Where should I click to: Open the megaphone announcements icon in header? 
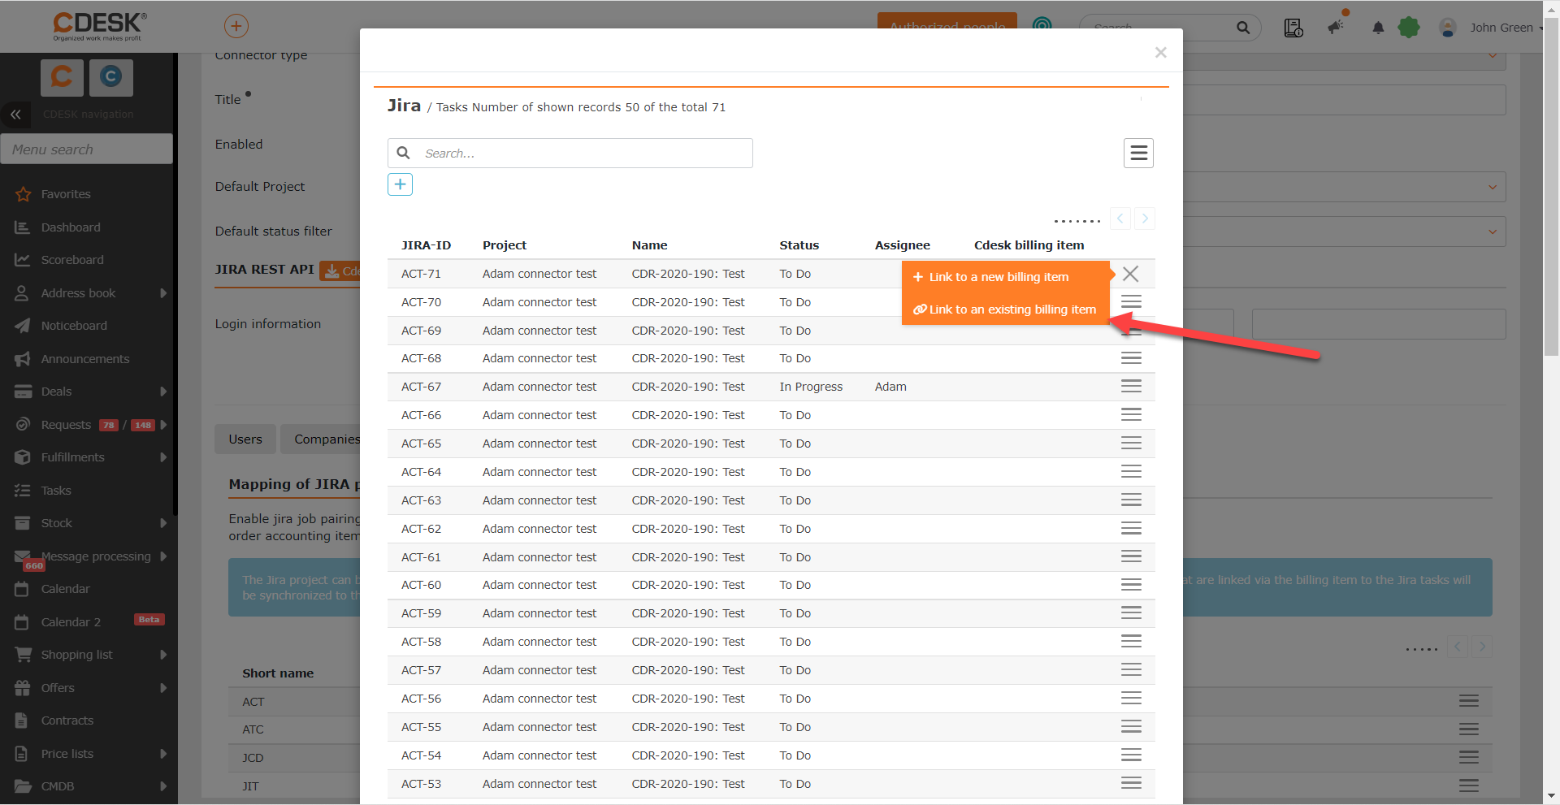click(x=1336, y=28)
